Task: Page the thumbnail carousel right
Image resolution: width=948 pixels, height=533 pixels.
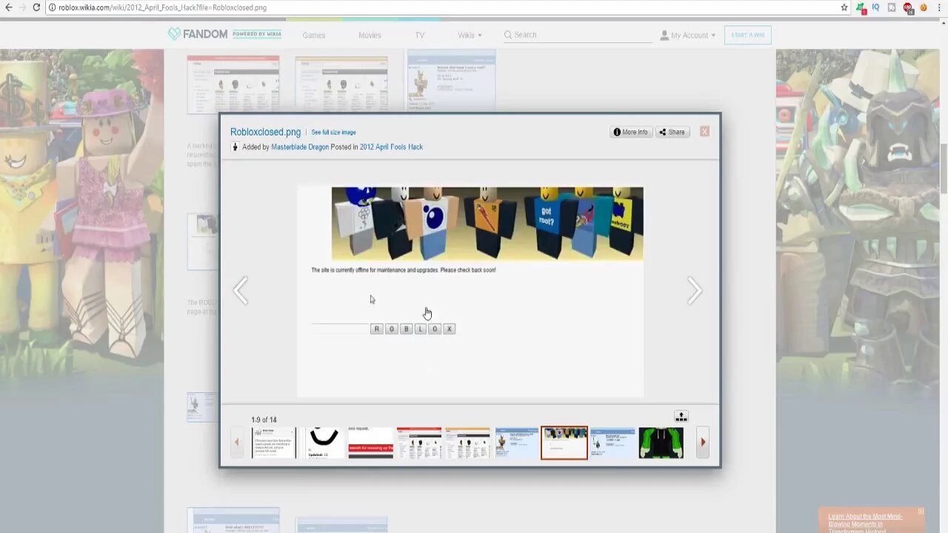Action: (x=703, y=443)
